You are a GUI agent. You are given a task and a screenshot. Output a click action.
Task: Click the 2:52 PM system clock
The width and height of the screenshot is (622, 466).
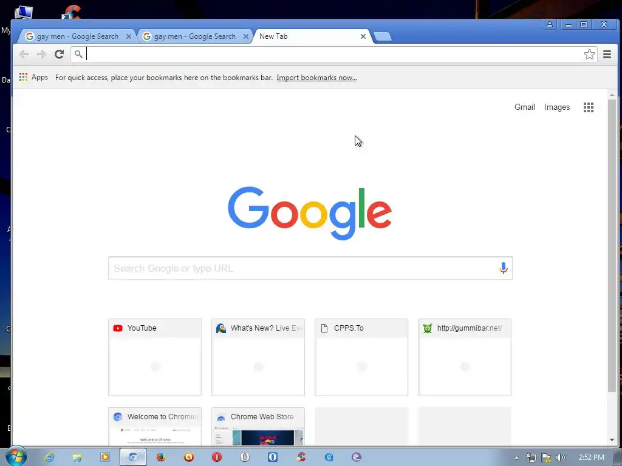point(591,458)
